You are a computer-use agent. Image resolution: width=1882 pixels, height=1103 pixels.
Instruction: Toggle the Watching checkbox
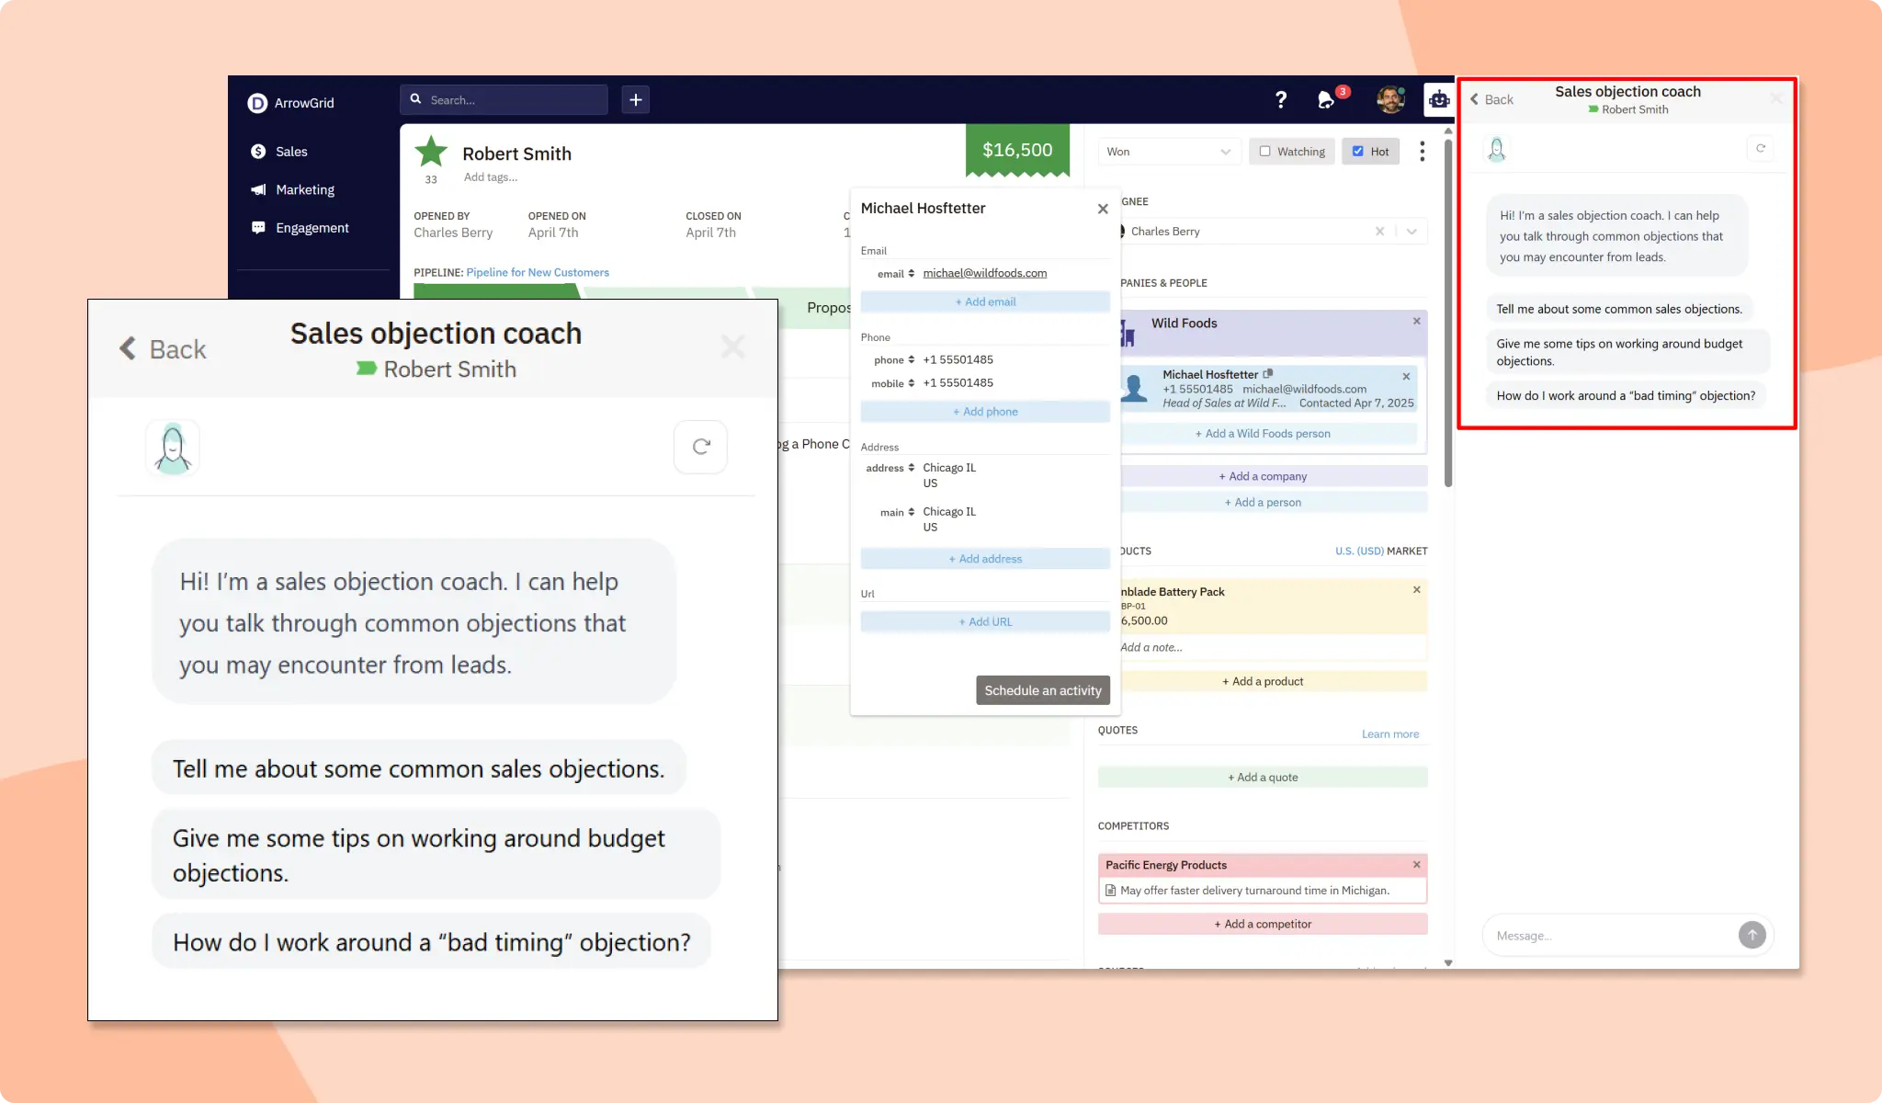tap(1265, 152)
